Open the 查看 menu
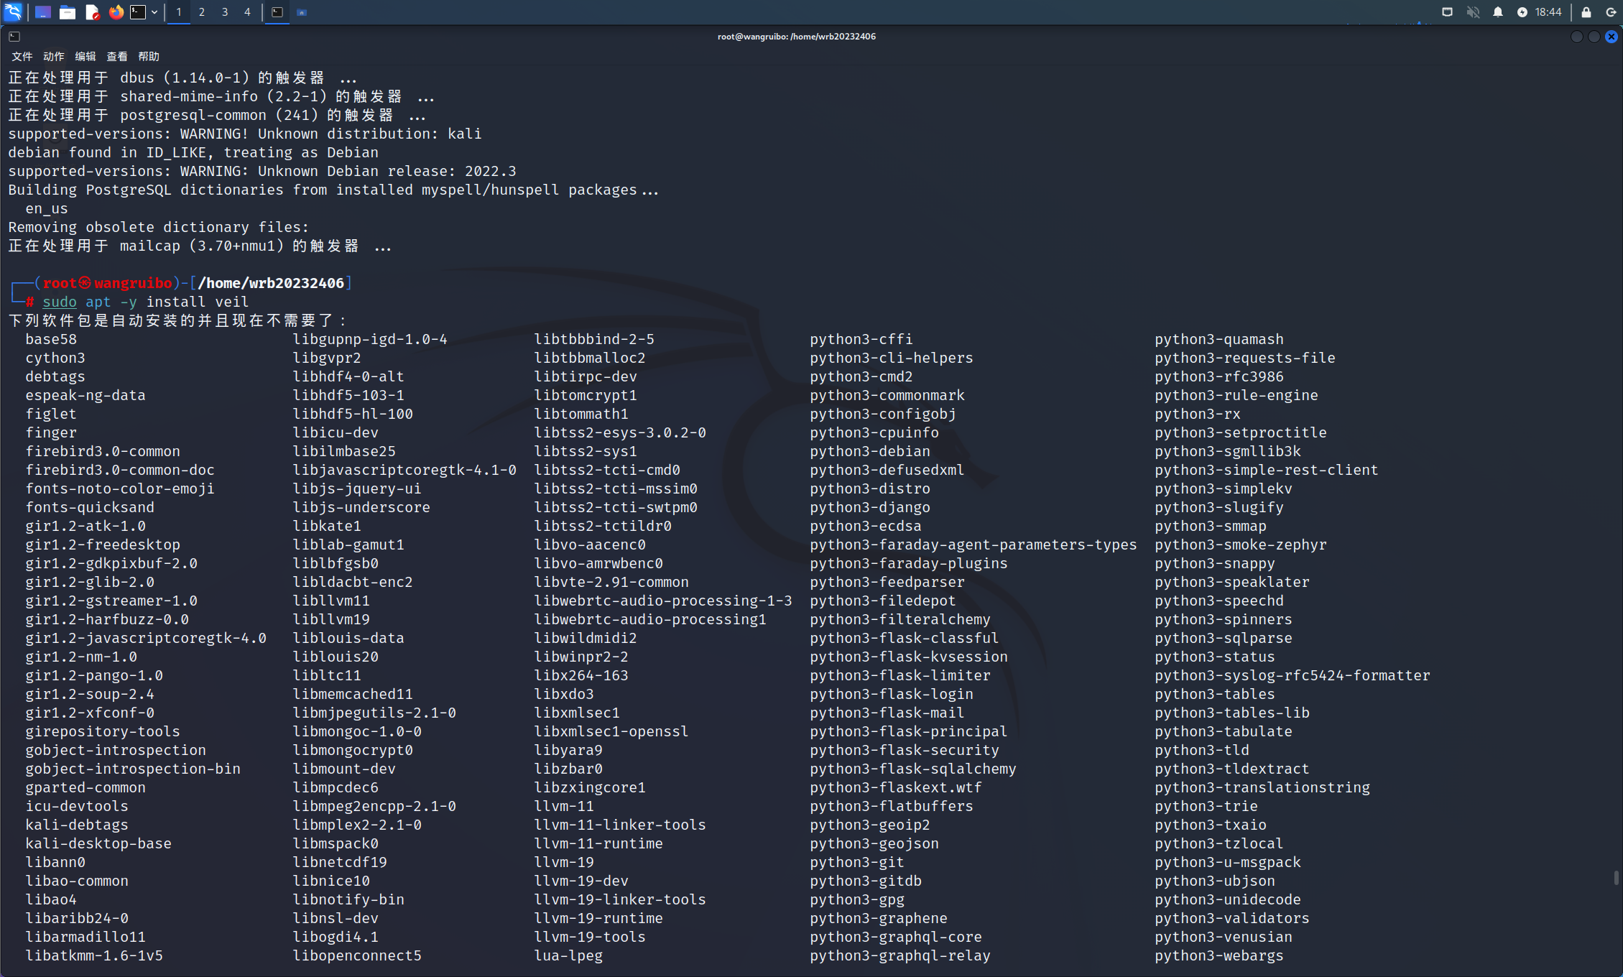1623x977 pixels. [x=116, y=56]
